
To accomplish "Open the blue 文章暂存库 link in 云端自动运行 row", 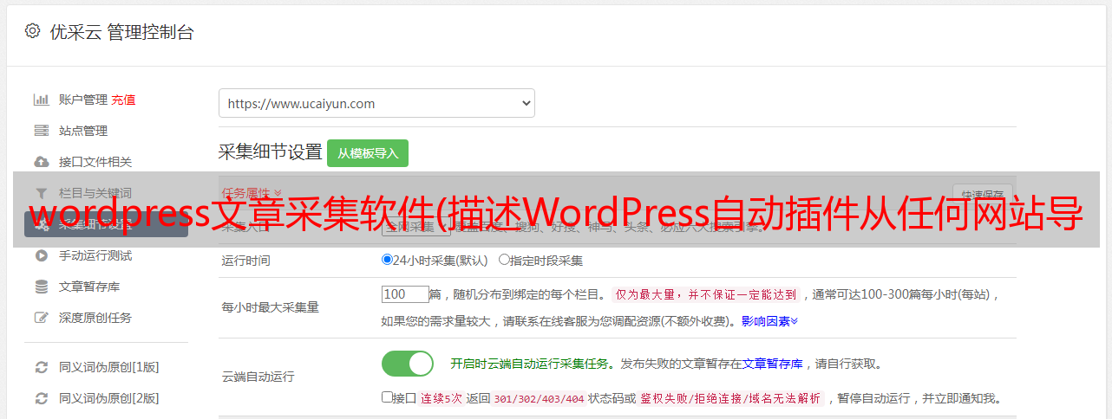I will coord(773,364).
